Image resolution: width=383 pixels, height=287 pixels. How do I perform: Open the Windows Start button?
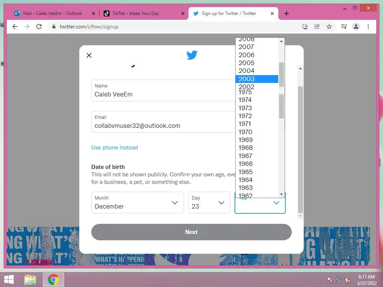[x=9, y=280]
